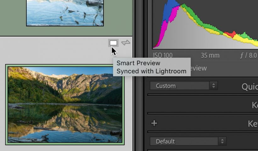Expand the Keyword List panel header
258x151 pixels.
pyautogui.click(x=253, y=124)
